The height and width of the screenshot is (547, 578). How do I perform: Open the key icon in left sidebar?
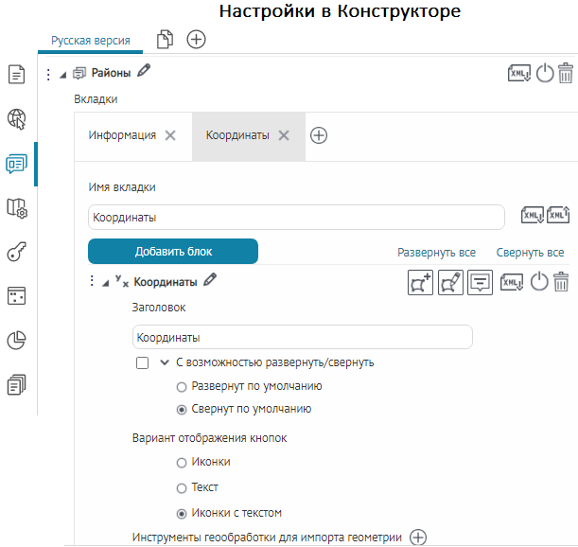point(16,252)
